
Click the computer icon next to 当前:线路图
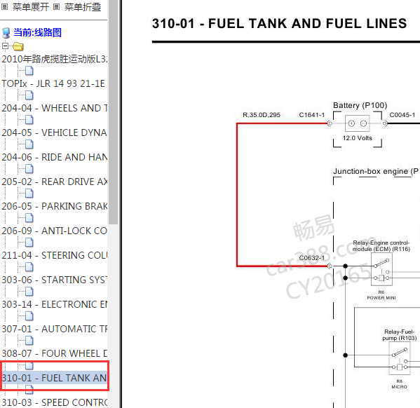(x=6, y=33)
